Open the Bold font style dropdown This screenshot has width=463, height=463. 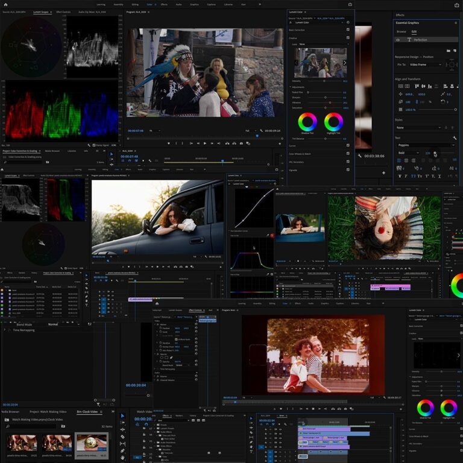point(408,153)
